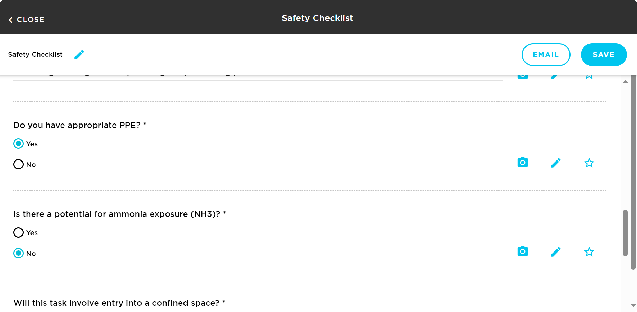Screen dimensions: 637x312
Task: Click the pencil edit icon for the PPE question
Action: (x=556, y=163)
